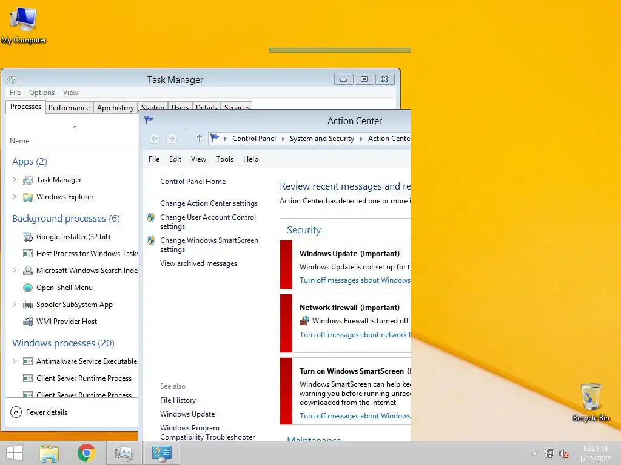
Task: Click the Windows Firewall brick wall icon
Action: pos(304,321)
